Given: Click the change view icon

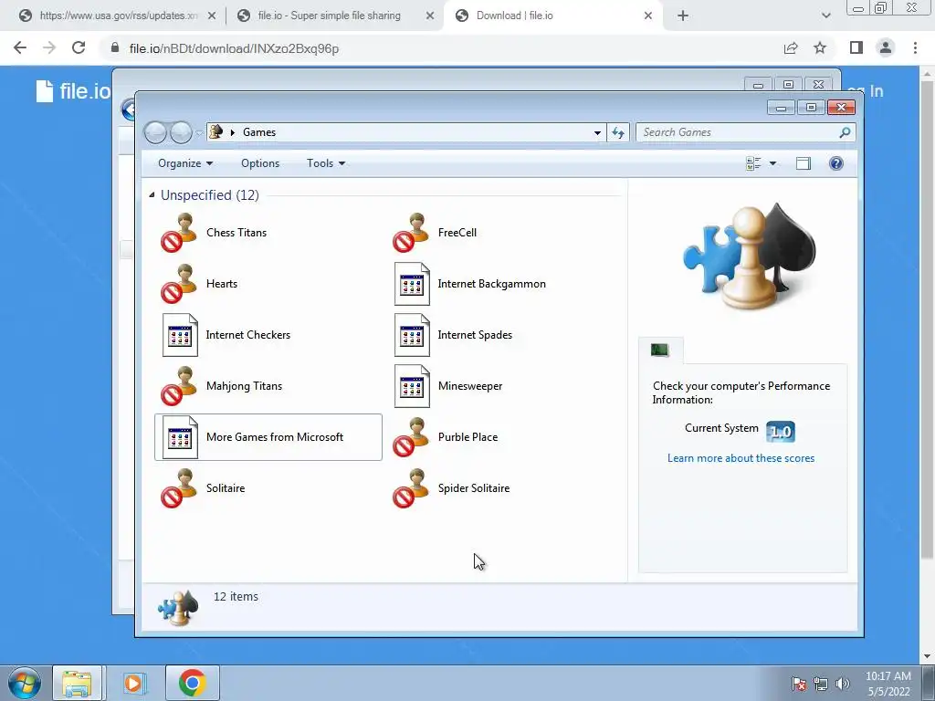Looking at the screenshot, I should 753,163.
